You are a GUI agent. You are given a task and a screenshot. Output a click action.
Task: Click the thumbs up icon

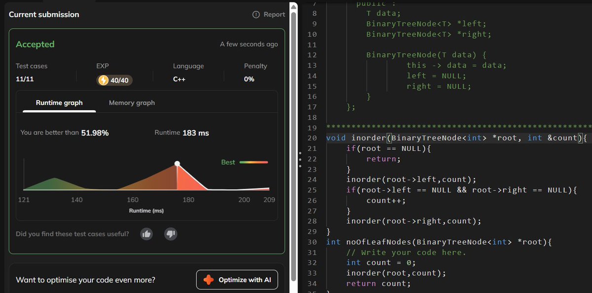[x=147, y=234]
